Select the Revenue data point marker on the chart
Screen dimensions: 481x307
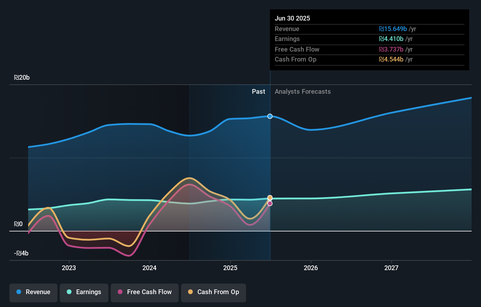270,116
